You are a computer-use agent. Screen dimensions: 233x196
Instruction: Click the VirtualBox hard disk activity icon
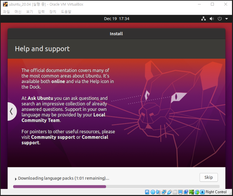point(147,192)
